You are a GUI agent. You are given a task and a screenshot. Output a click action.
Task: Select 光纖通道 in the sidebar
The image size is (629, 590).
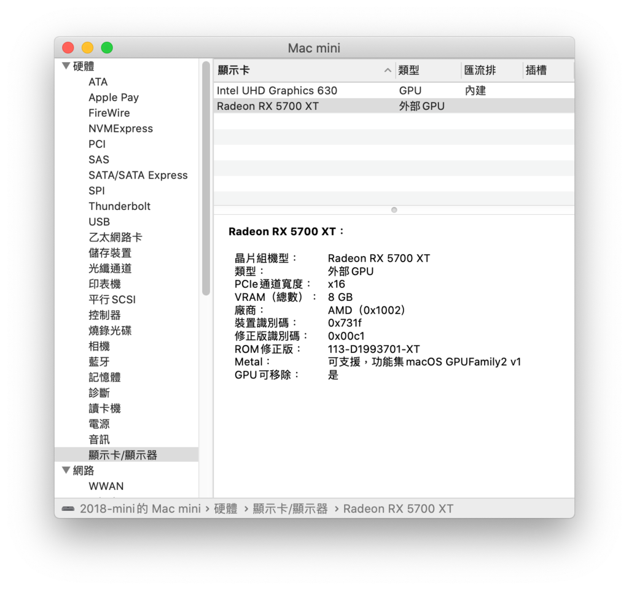(110, 268)
